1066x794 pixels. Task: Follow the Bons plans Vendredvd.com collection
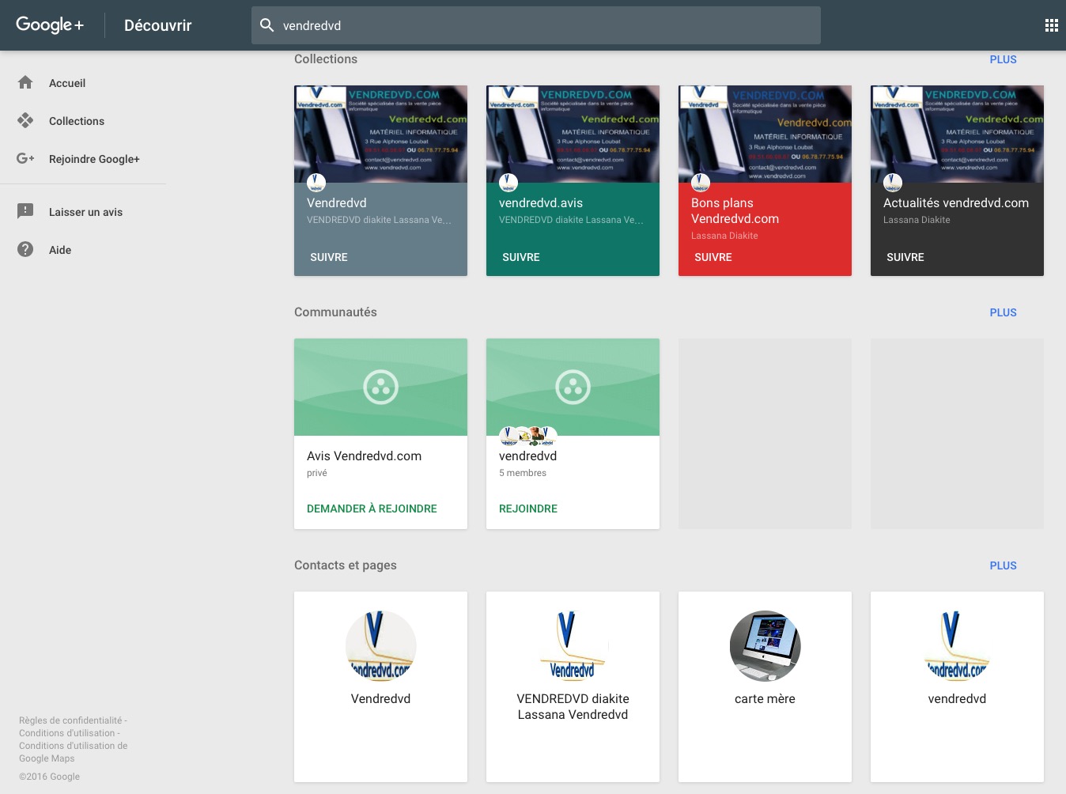tap(713, 257)
